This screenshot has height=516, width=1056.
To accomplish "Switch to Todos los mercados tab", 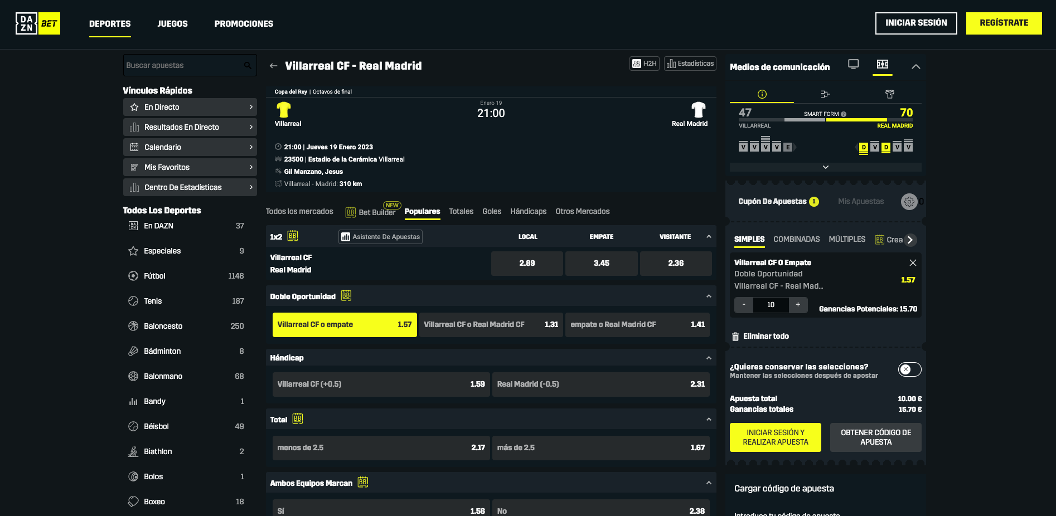I will [299, 212].
